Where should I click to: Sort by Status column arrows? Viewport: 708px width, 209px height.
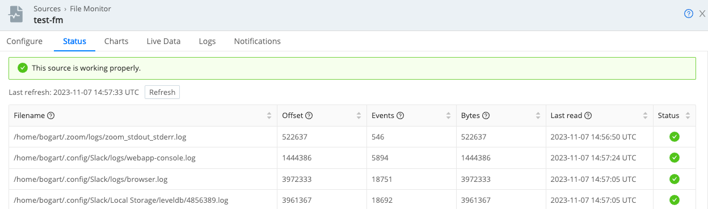pos(688,116)
